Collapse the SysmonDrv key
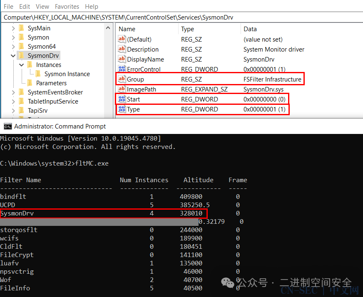363x297 pixels. click(13, 56)
